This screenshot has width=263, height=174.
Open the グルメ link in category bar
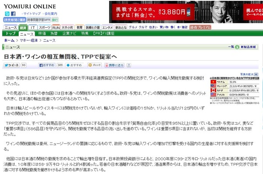(x=133, y=27)
